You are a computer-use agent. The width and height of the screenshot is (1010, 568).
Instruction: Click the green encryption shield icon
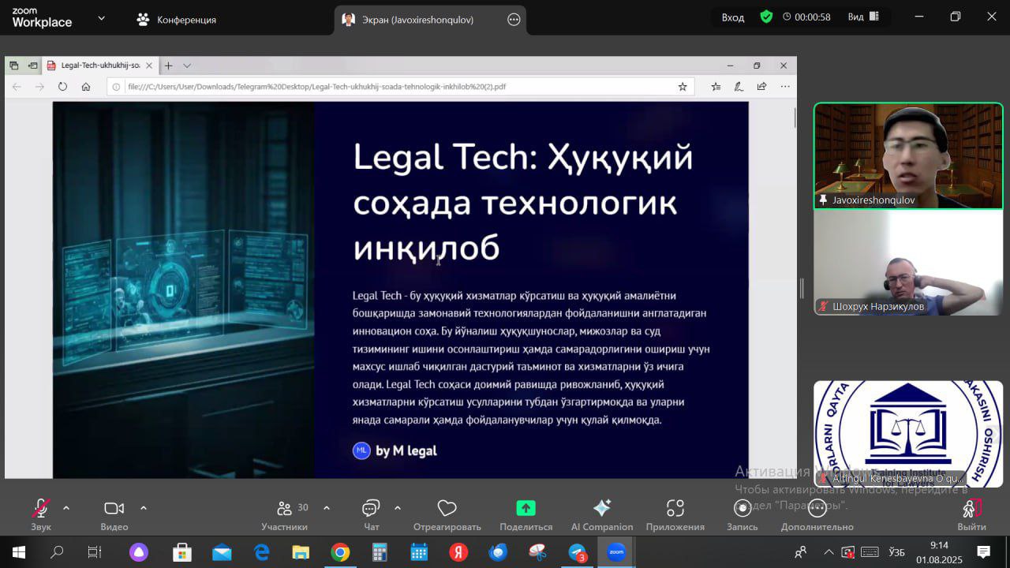coord(766,17)
